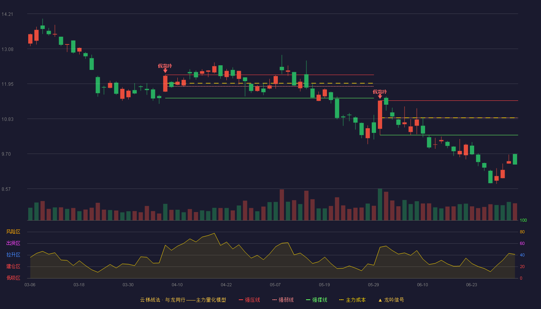Click the blue 40 indicator scale label

pos(522,255)
